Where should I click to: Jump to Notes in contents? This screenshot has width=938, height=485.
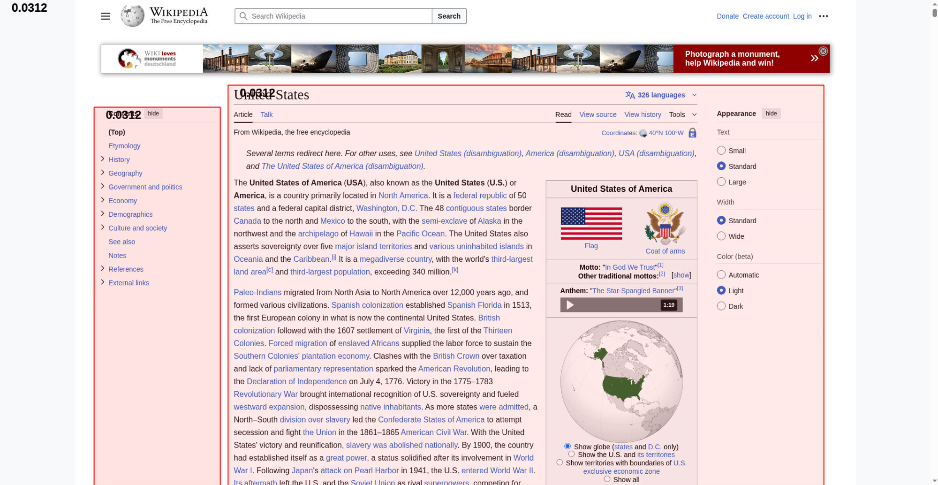click(x=117, y=255)
